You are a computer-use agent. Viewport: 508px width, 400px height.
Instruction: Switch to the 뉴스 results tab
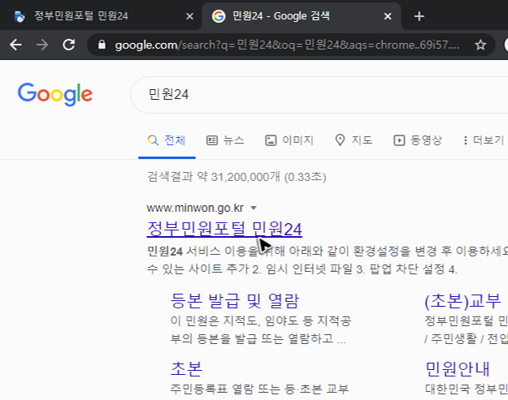[225, 140]
